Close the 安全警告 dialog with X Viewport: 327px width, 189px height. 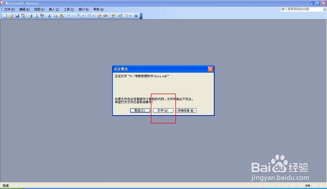tap(211, 69)
